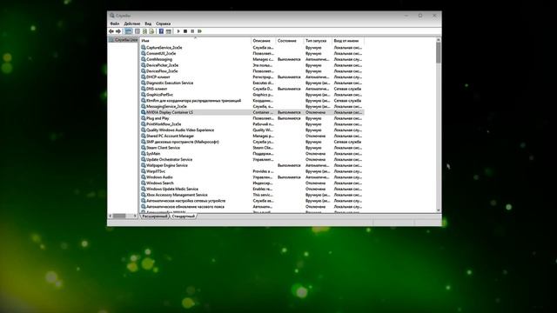This screenshot has width=557, height=313.
Task: Click the gear icon beside Steam Client Service
Action: click(x=144, y=148)
